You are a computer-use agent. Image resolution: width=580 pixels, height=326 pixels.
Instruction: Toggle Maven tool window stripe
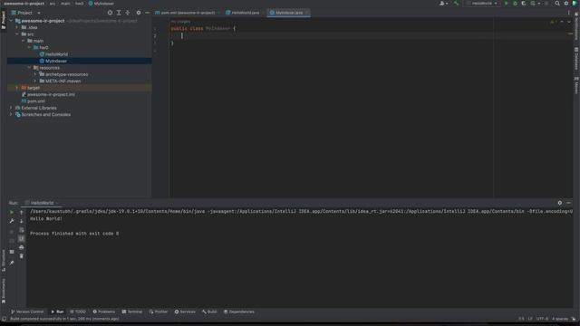(x=576, y=86)
